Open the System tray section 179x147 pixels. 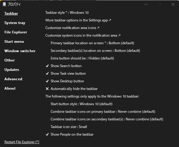(x=15, y=23)
